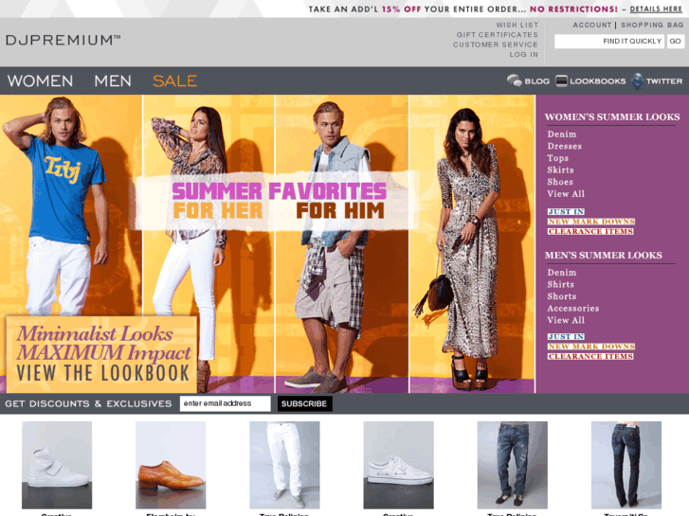
Task: Click women's NEW MARK DOWNS tag
Action: coord(591,222)
